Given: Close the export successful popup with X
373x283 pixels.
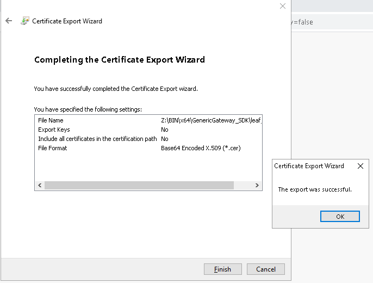Looking at the screenshot, I should pyautogui.click(x=360, y=166).
